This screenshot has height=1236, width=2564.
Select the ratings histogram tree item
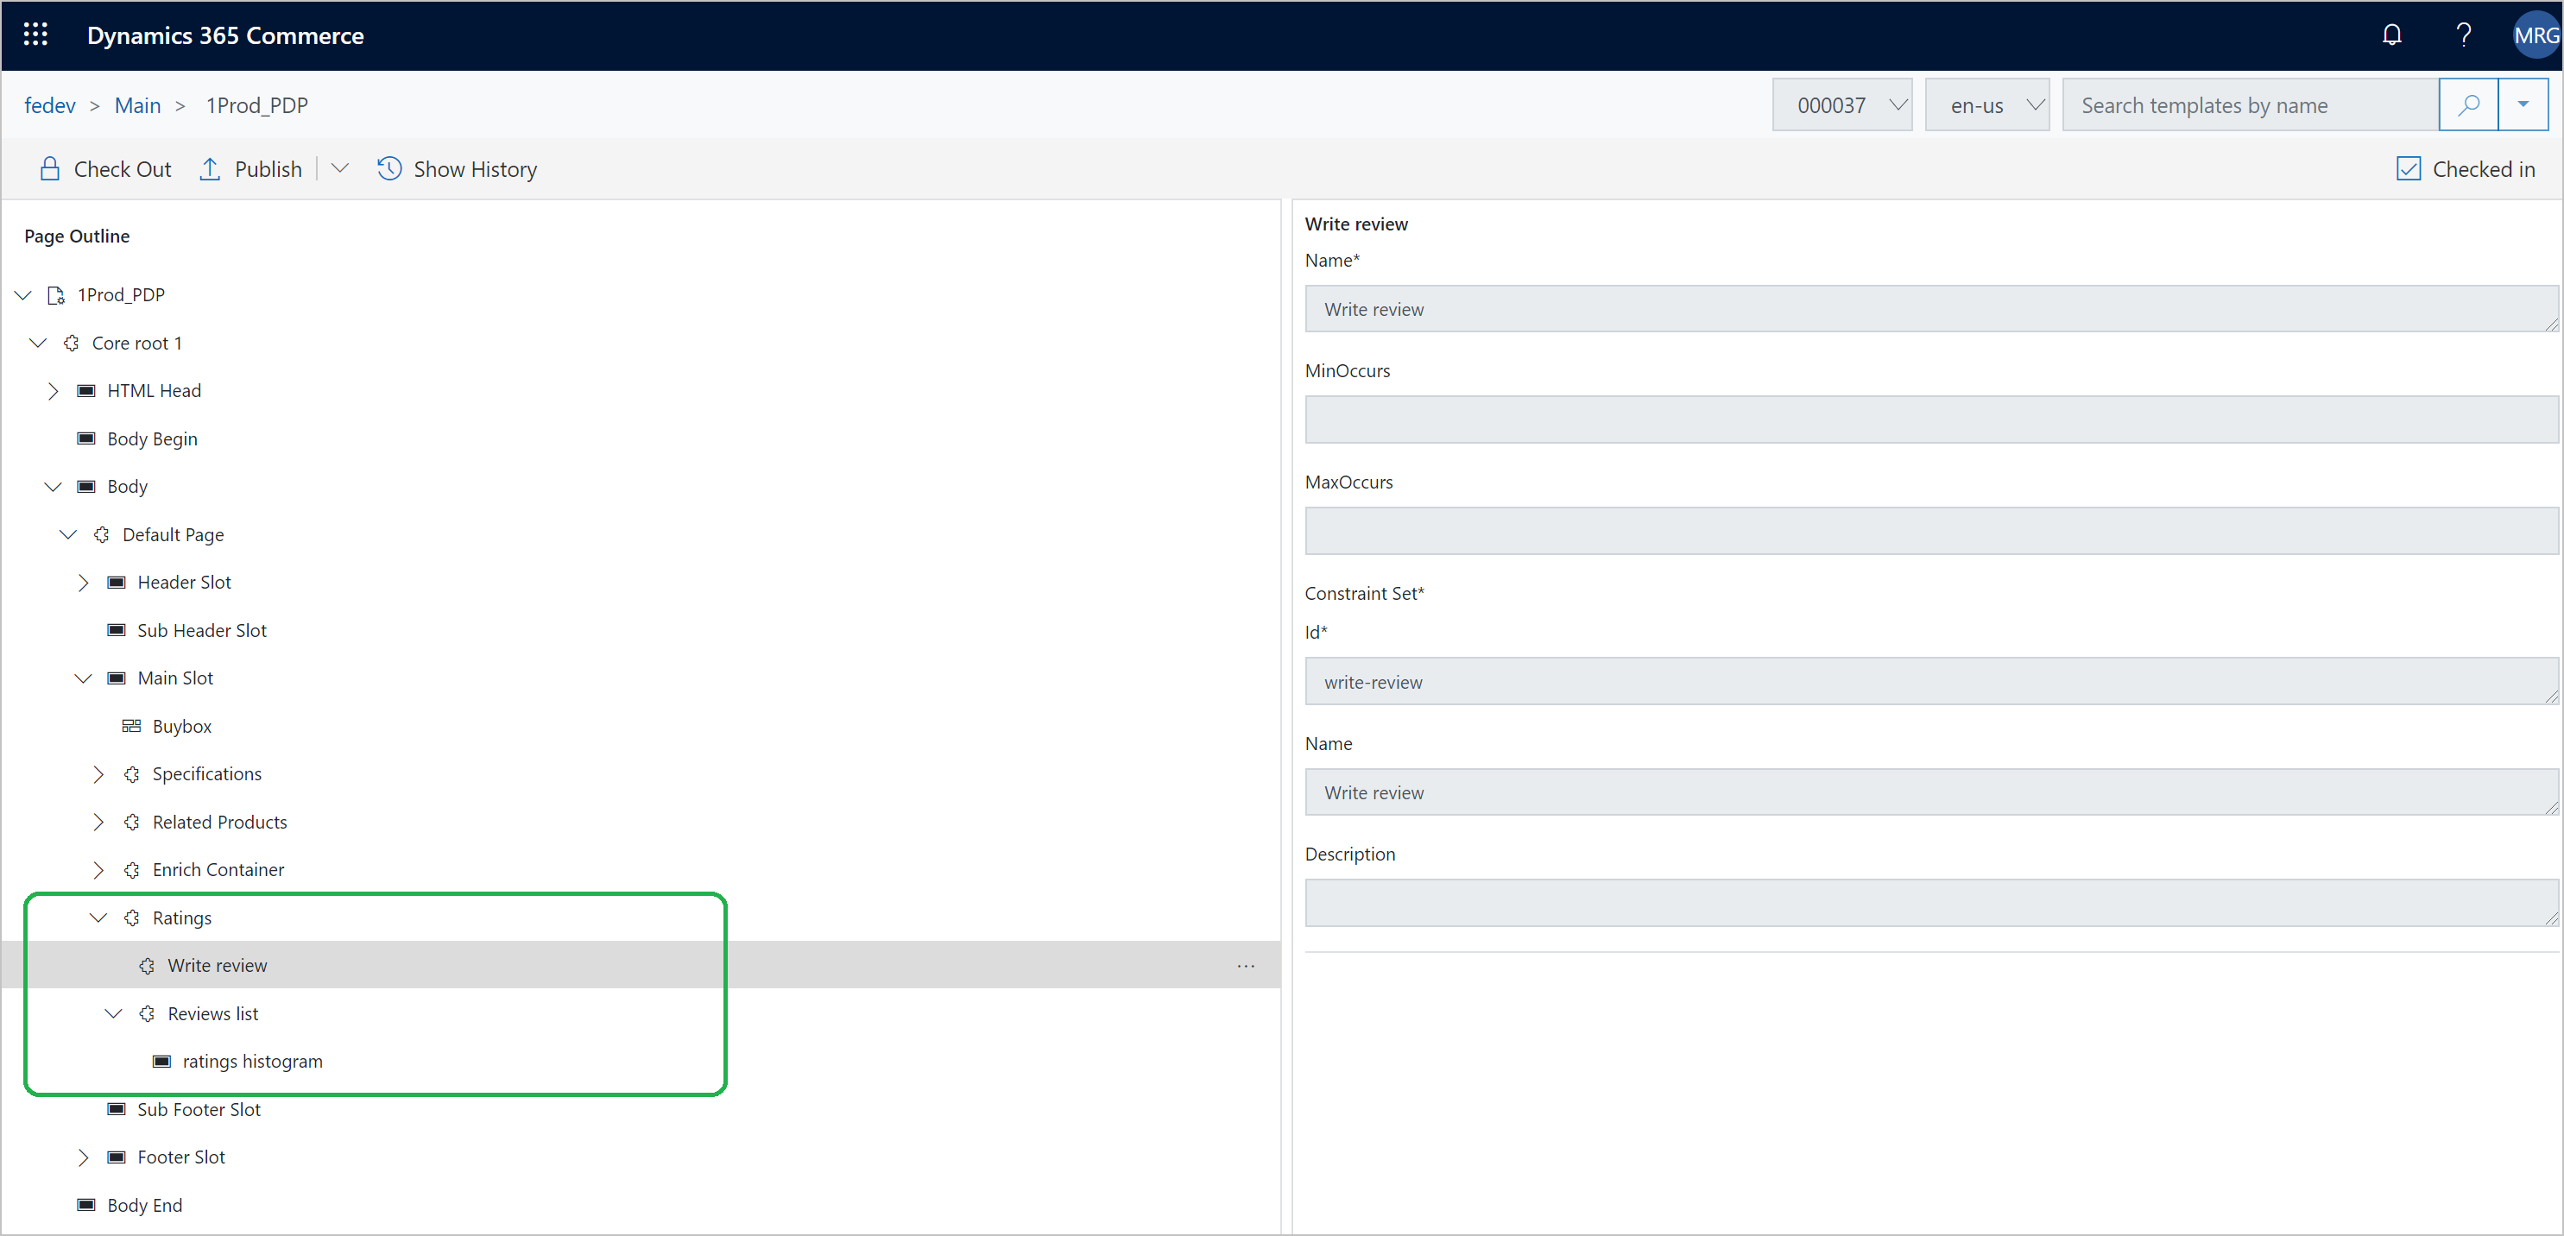point(254,1061)
